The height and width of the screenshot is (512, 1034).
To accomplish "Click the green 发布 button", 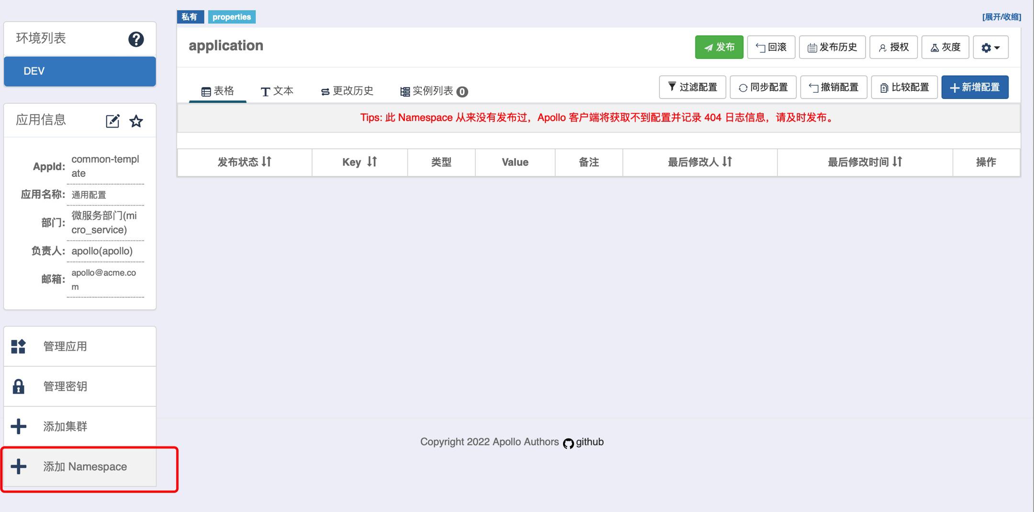I will [x=719, y=47].
